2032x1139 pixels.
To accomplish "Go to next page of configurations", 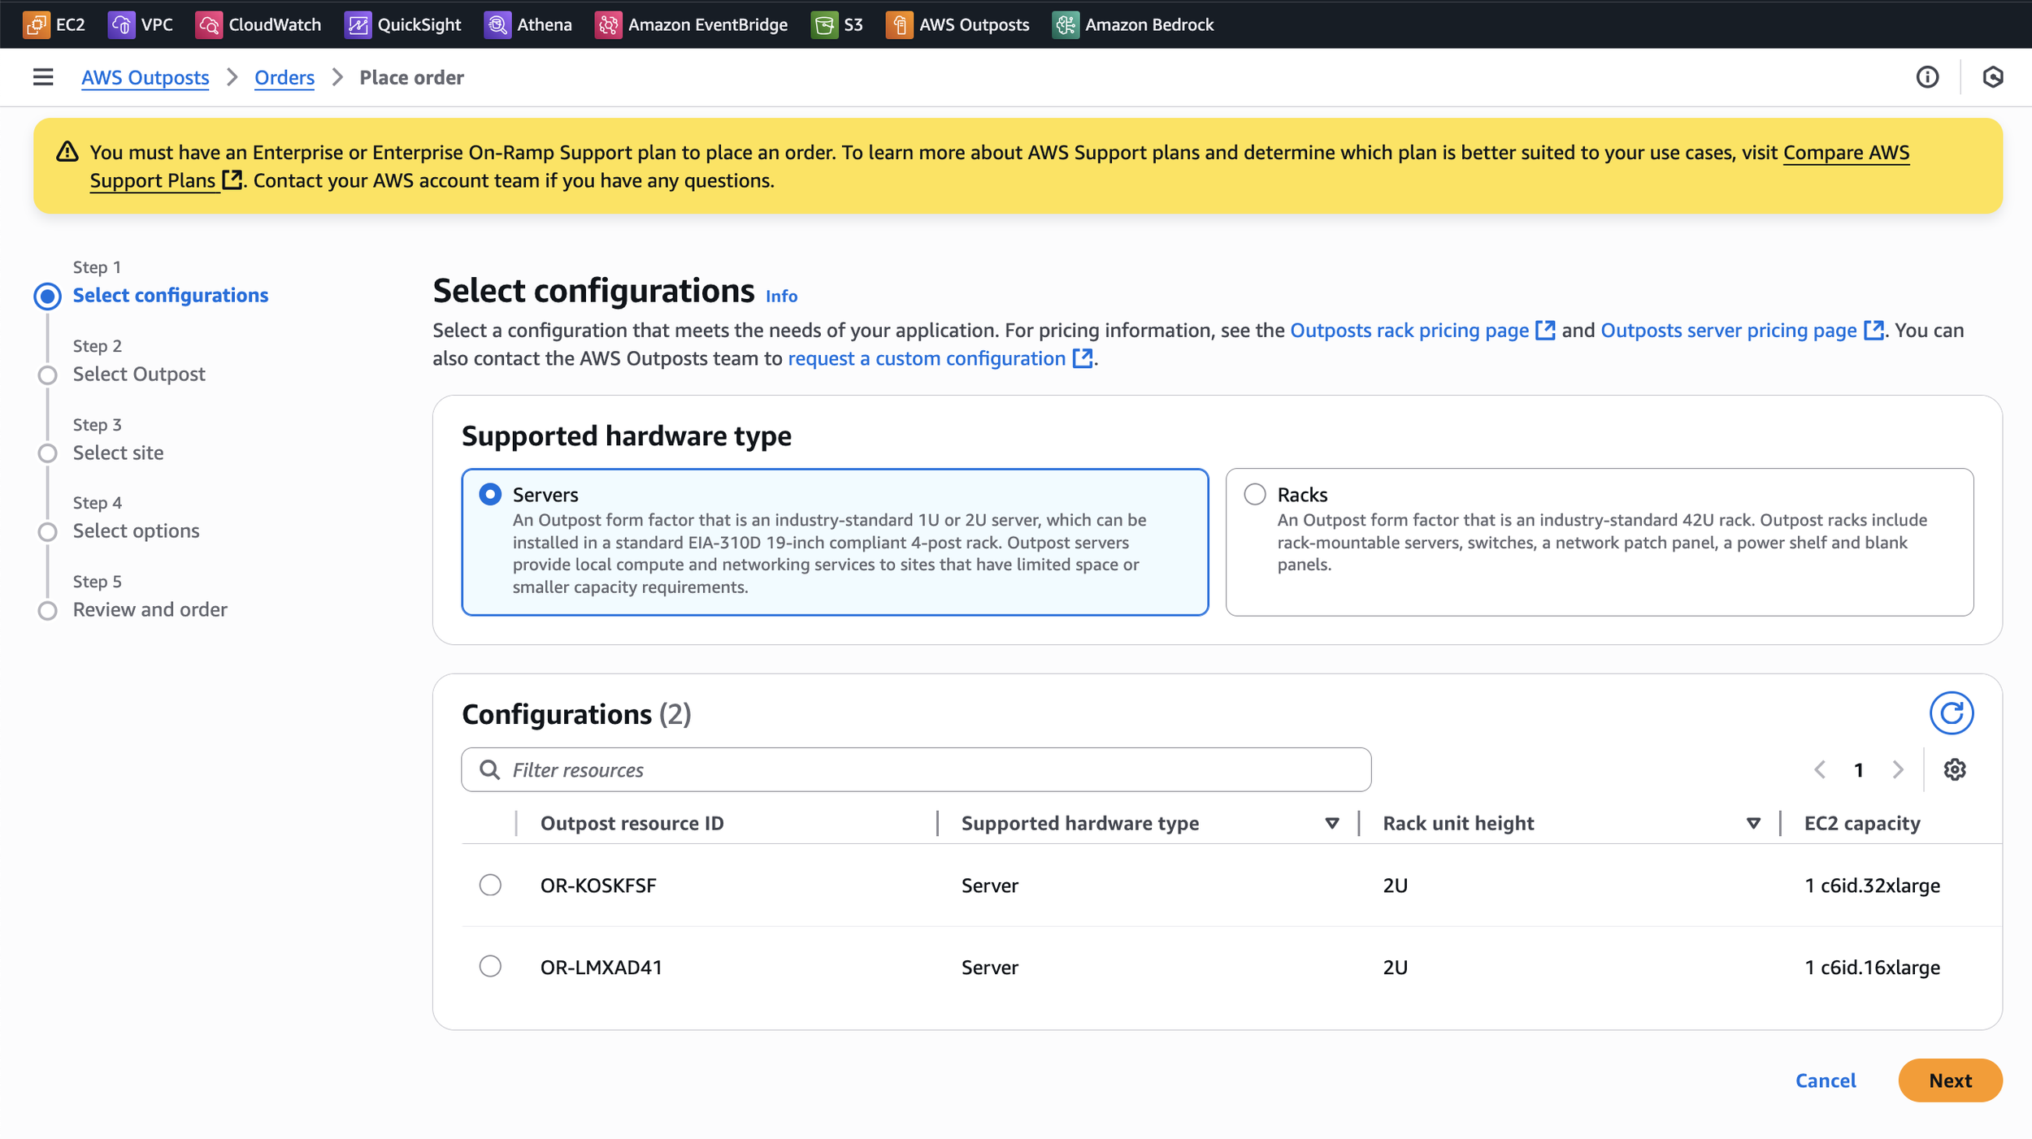I will point(1898,769).
